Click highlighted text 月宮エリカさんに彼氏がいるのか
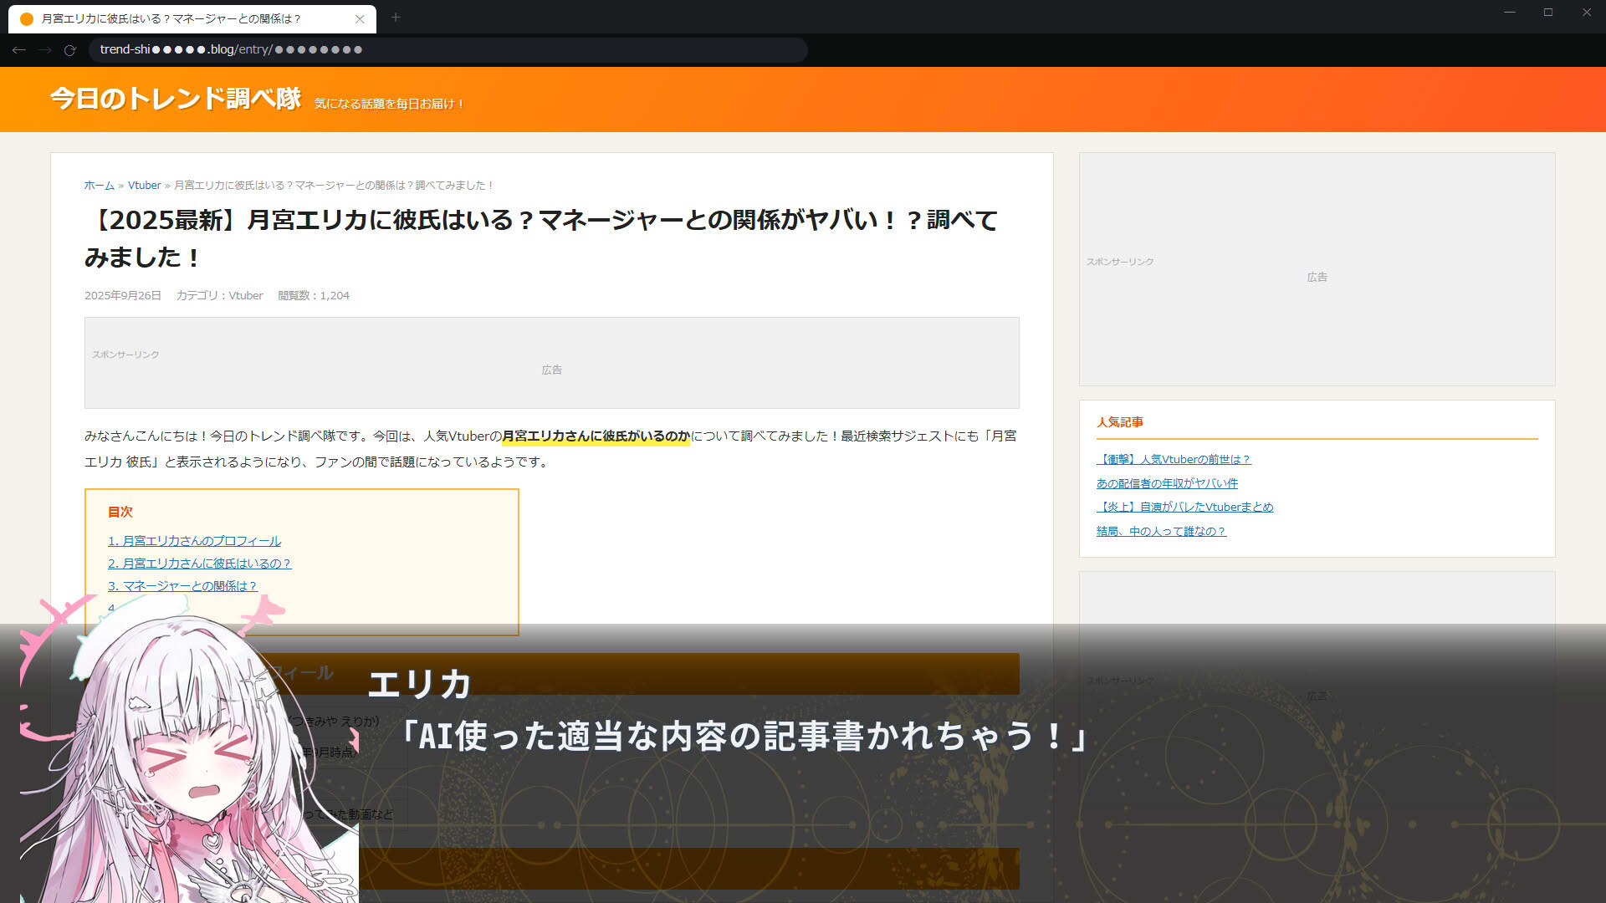The image size is (1606, 903). click(x=596, y=436)
